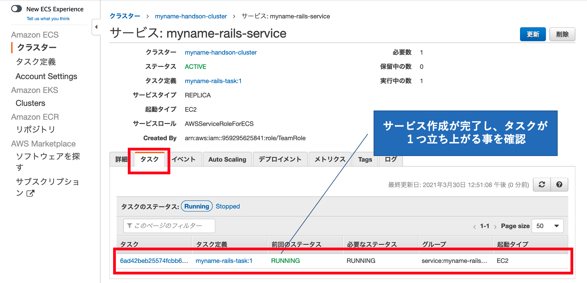Select クラスター in the sidebar
This screenshot has height=283, width=587.
[37, 47]
